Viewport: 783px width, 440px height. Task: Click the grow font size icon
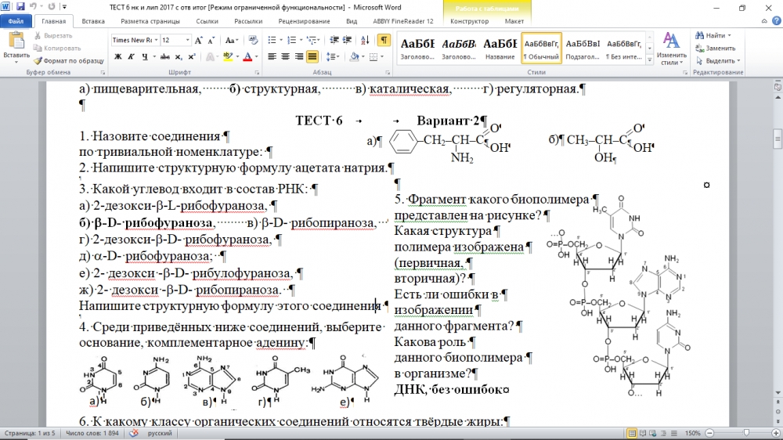pyautogui.click(x=199, y=40)
